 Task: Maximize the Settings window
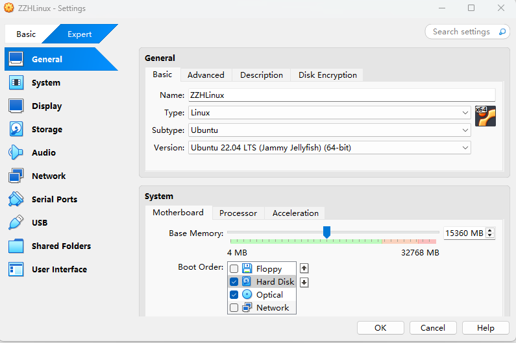[471, 8]
